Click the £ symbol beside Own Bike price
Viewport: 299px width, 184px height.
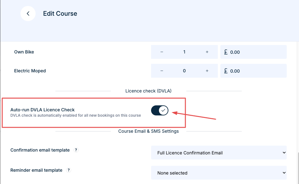click(x=226, y=52)
